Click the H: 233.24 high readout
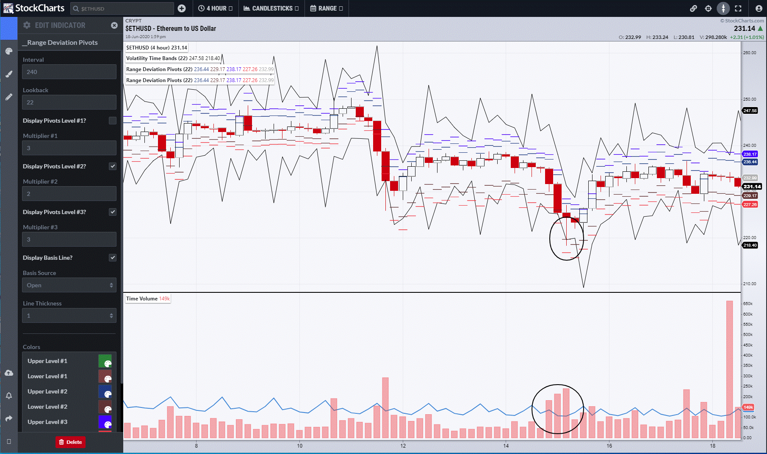Viewport: 767px width, 454px height. [x=657, y=37]
